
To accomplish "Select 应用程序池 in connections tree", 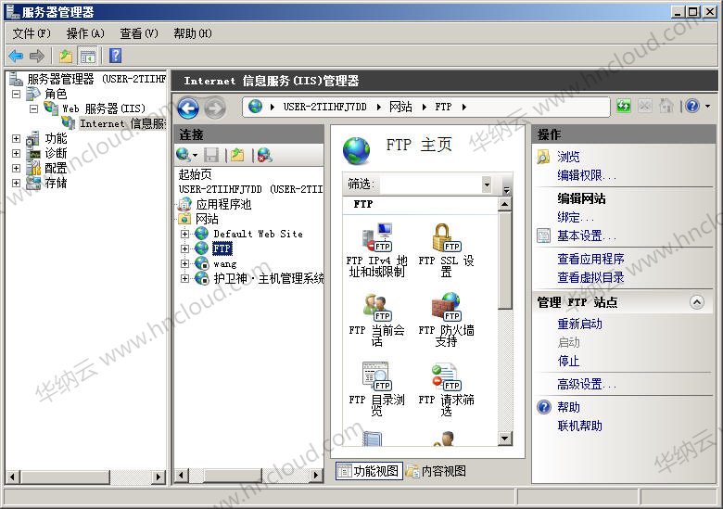I will pos(223,204).
